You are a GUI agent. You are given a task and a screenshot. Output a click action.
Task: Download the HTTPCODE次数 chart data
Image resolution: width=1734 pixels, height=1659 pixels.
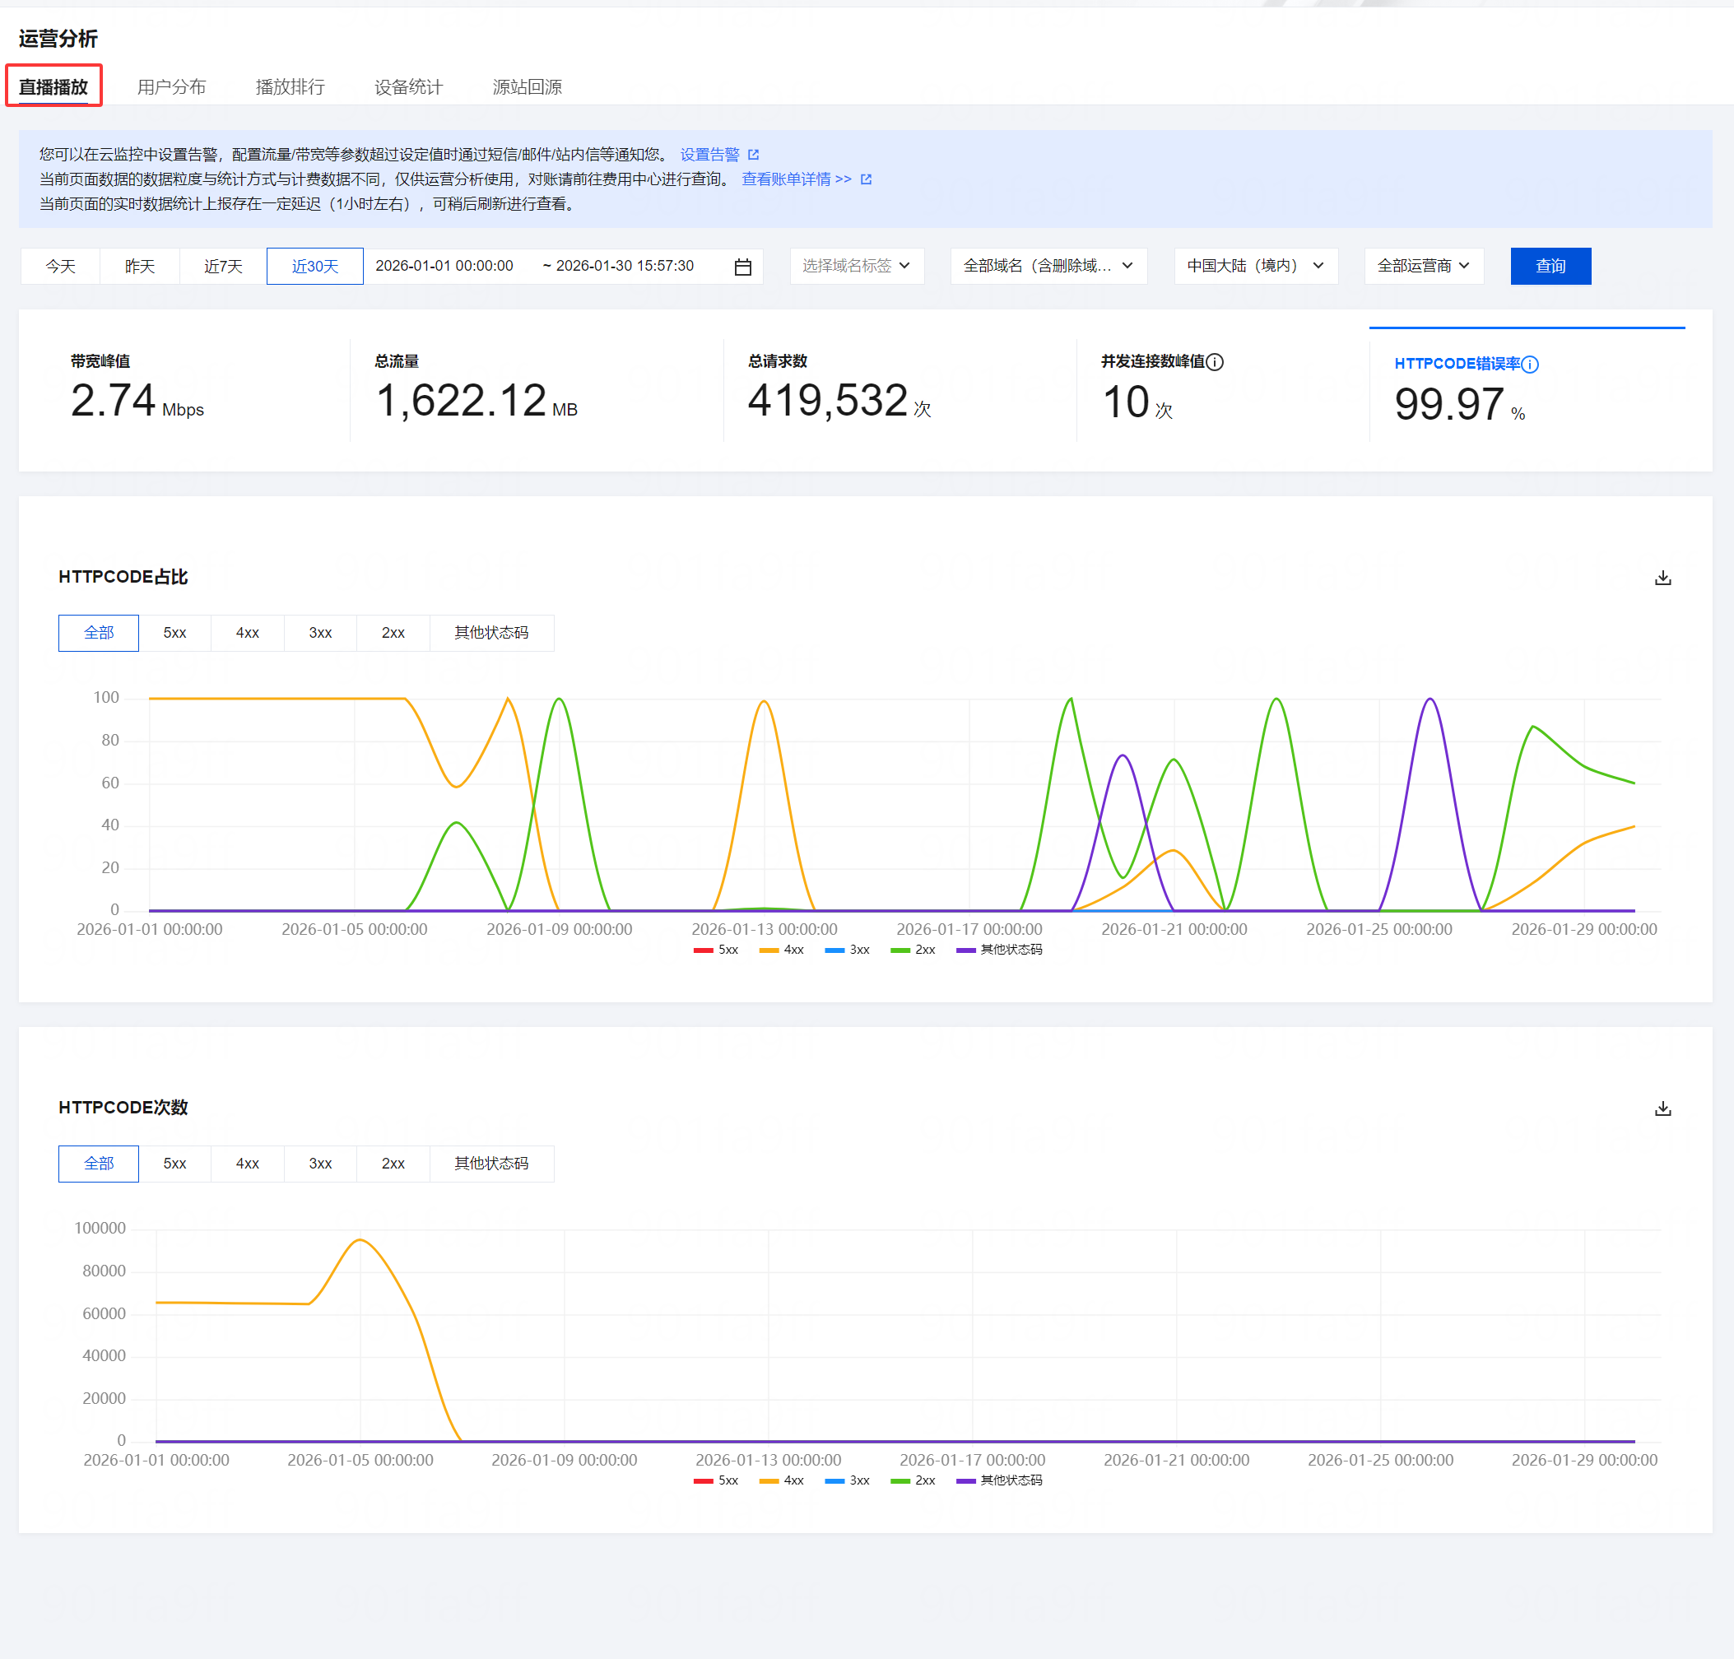(x=1662, y=1108)
